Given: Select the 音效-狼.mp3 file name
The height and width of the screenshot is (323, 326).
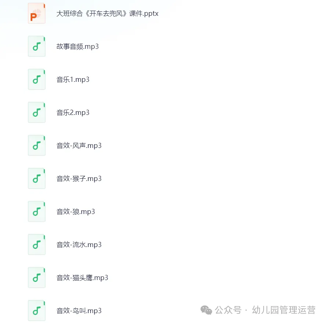Looking at the screenshot, I should pos(76,211).
